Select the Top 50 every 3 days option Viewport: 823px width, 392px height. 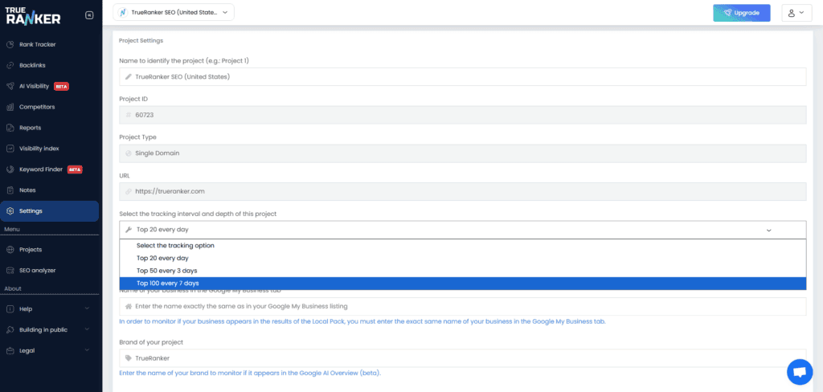167,271
